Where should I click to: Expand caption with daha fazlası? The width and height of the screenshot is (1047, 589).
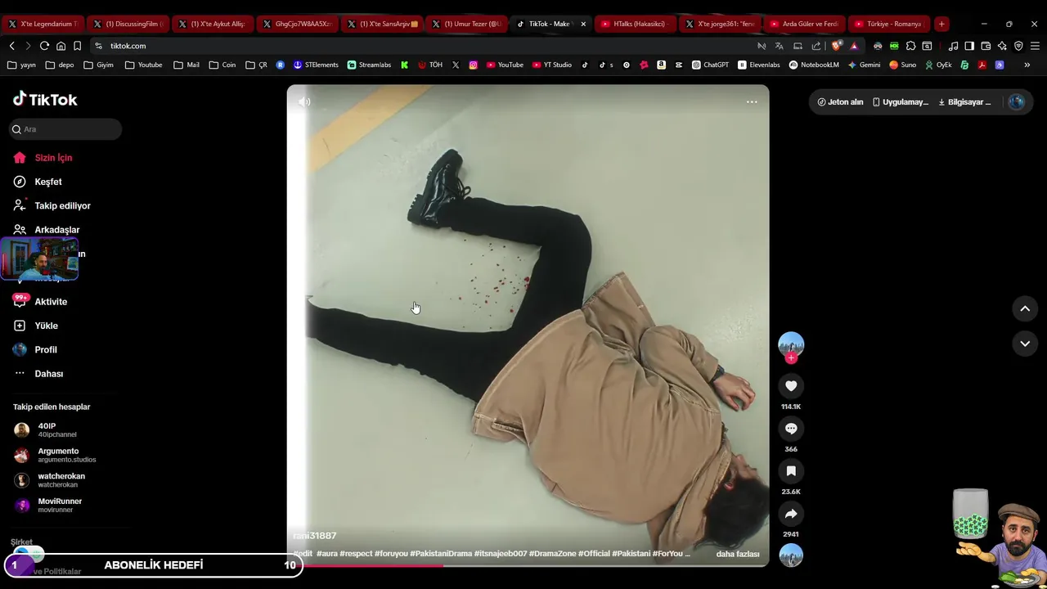pyautogui.click(x=738, y=554)
